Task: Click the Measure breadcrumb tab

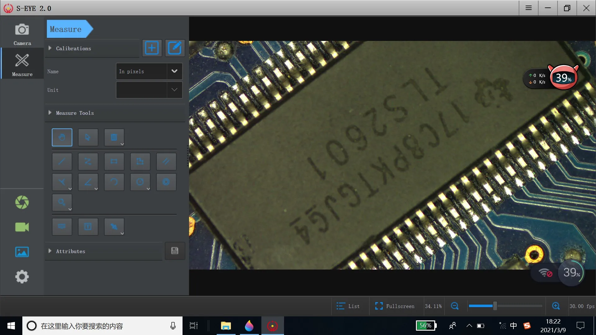Action: [x=66, y=29]
